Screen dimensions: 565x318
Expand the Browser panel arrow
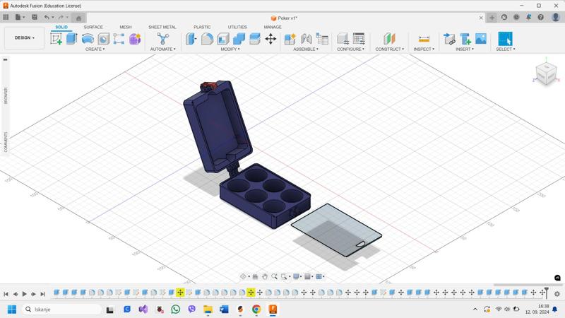click(6, 59)
